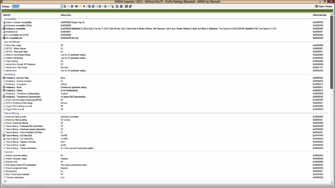Click the last toolbar icon on the right

130,6
